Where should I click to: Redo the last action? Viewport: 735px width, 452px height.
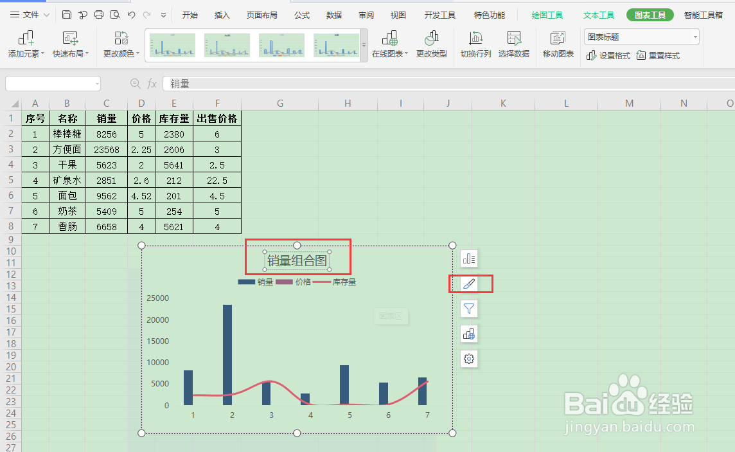coord(147,15)
